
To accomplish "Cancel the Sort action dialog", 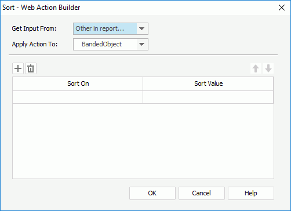I will [x=202, y=193].
